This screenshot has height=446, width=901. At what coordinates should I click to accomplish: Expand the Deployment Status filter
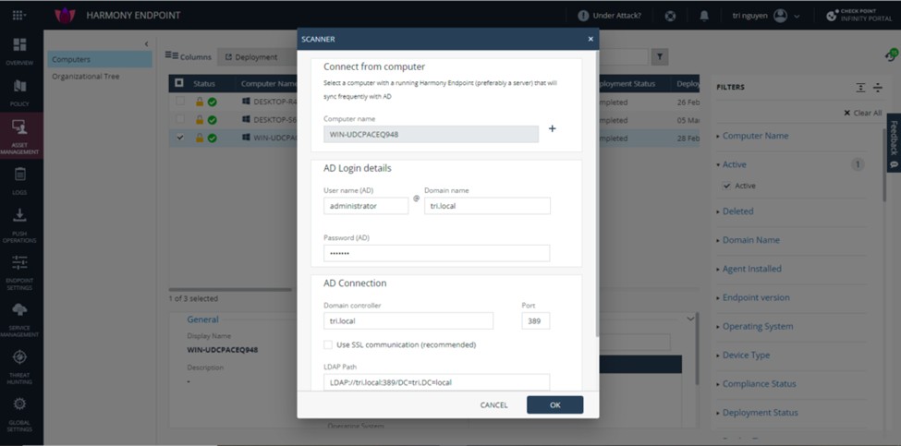point(757,412)
